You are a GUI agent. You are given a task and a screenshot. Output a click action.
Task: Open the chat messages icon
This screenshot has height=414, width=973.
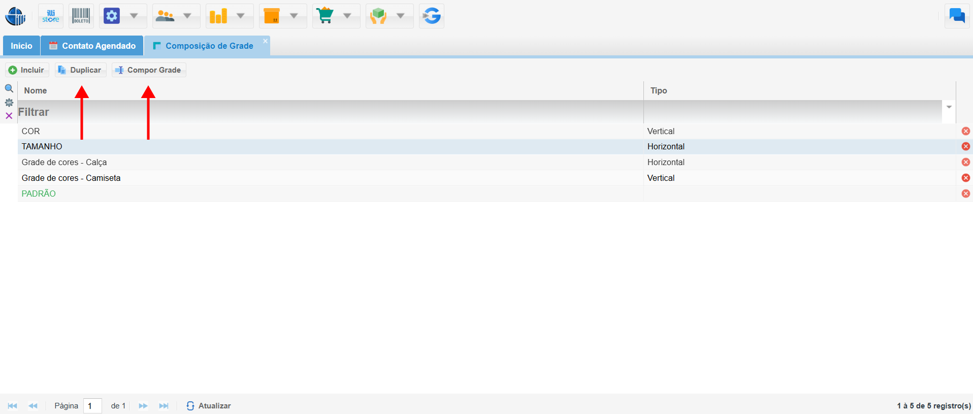click(957, 16)
